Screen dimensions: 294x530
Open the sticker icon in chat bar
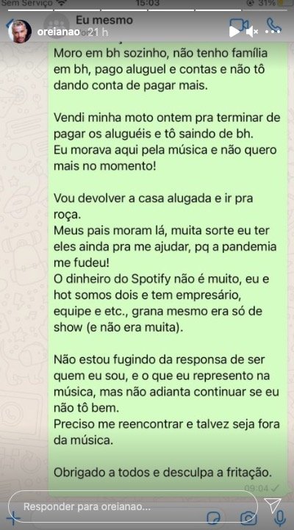click(x=214, y=518)
